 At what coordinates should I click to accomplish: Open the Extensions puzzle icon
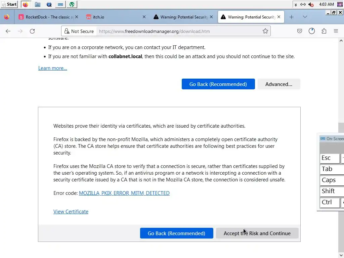click(324, 31)
